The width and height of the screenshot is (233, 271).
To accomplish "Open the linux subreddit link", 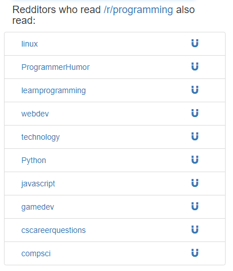I will click(30, 44).
